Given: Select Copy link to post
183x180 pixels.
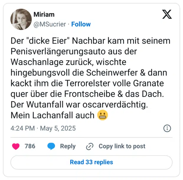Looking at the screenshot, I should coord(122,146).
